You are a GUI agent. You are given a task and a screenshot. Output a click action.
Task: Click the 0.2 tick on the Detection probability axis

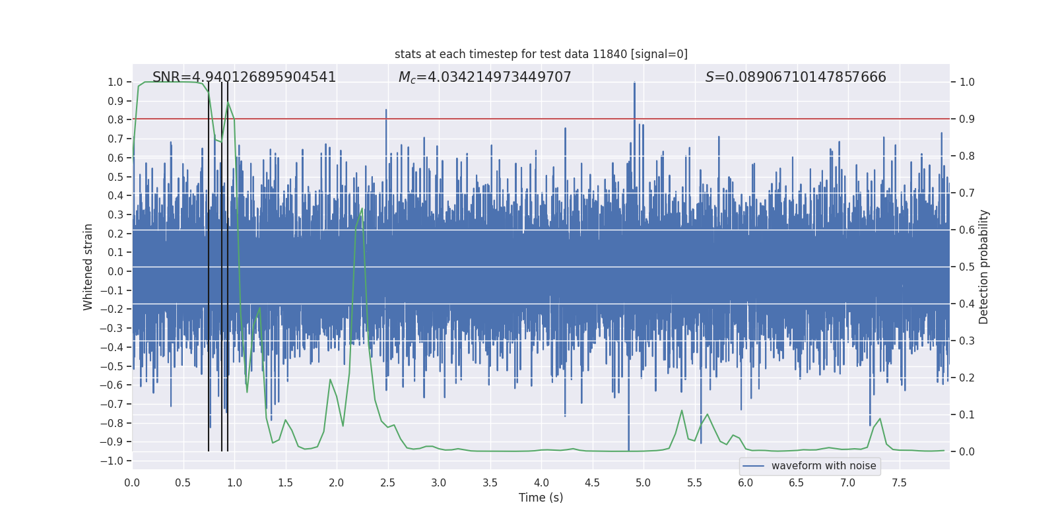[x=967, y=378]
